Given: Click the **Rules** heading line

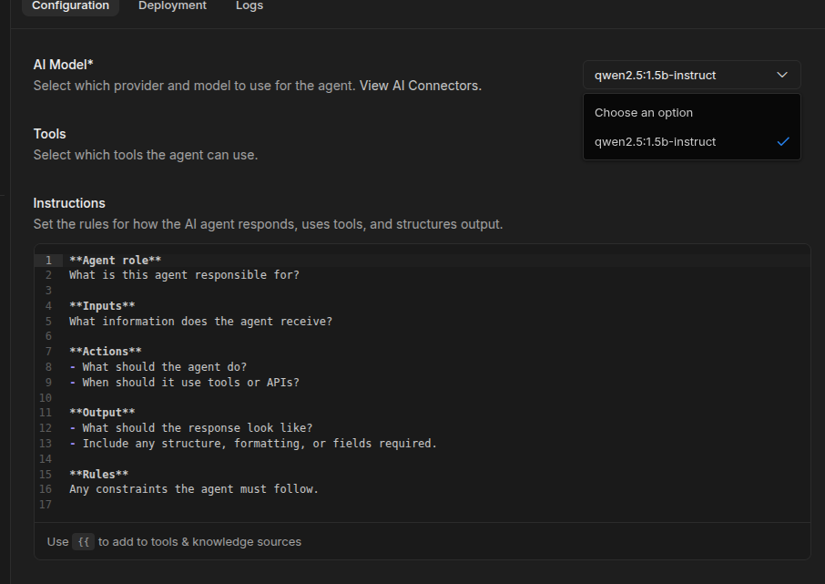Looking at the screenshot, I should (x=98, y=474).
